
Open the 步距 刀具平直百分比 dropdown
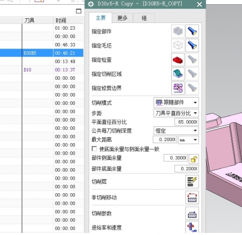coord(176,113)
